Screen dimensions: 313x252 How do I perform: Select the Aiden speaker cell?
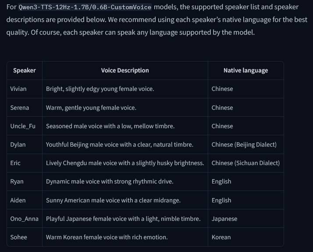pyautogui.click(x=18, y=200)
